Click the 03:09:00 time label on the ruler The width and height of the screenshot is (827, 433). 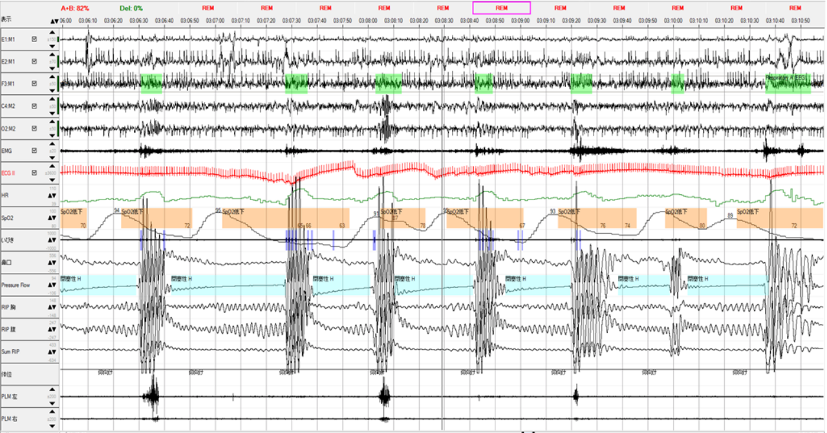point(521,21)
